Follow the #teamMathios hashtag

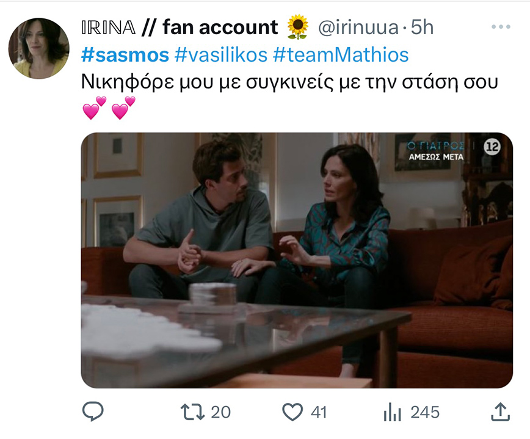pyautogui.click(x=341, y=55)
